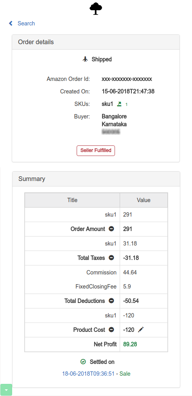Click the Seller Fulfilled badge
The width and height of the screenshot is (192, 396).
pyautogui.click(x=96, y=151)
